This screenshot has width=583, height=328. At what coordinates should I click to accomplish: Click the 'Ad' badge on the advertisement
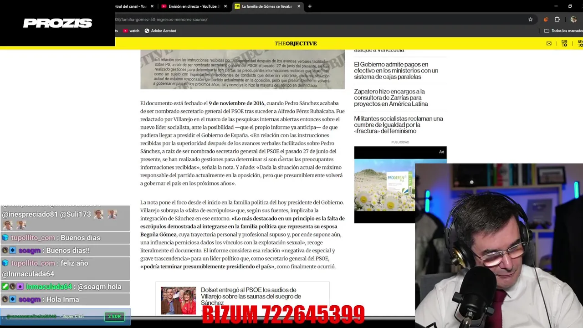tap(441, 152)
